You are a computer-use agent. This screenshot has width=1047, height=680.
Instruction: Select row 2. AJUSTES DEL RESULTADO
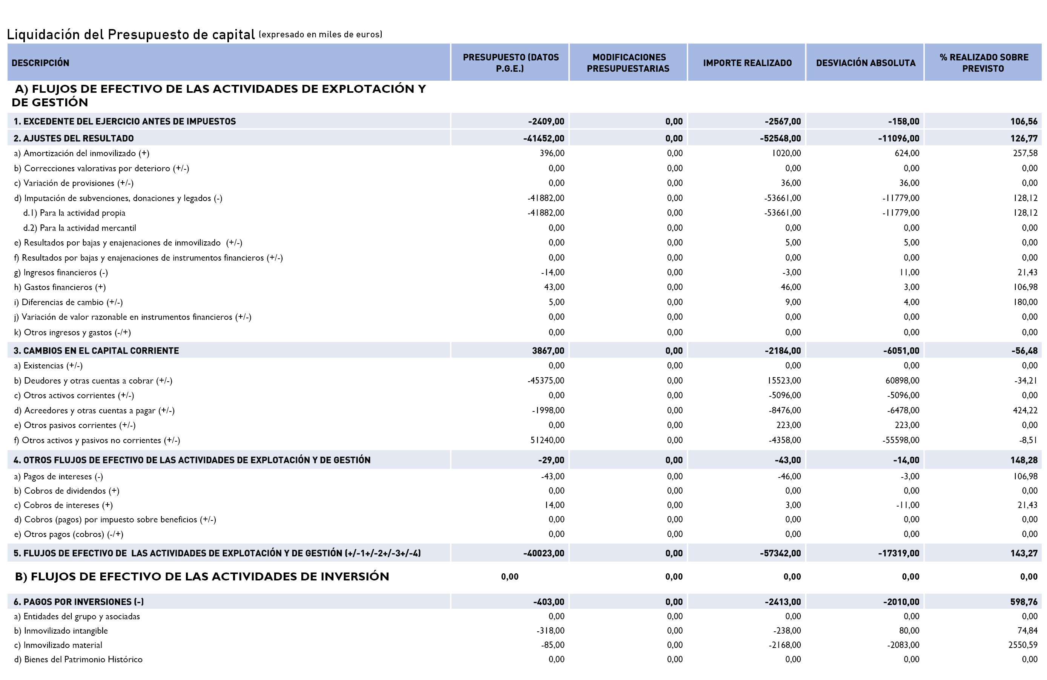pos(524,138)
